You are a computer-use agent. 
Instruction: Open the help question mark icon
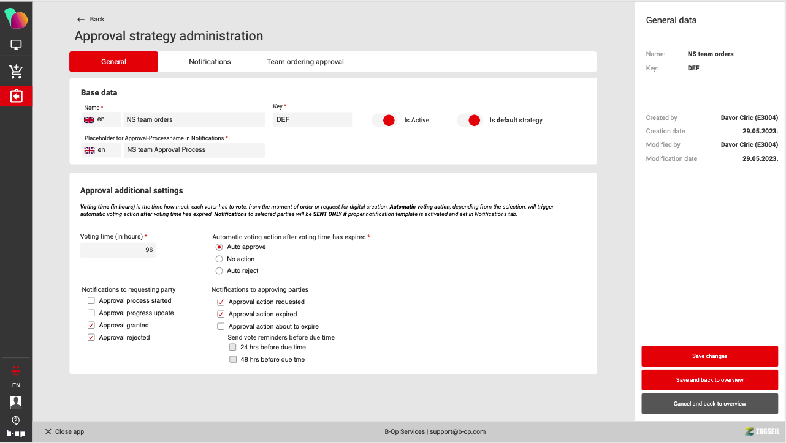point(16,420)
